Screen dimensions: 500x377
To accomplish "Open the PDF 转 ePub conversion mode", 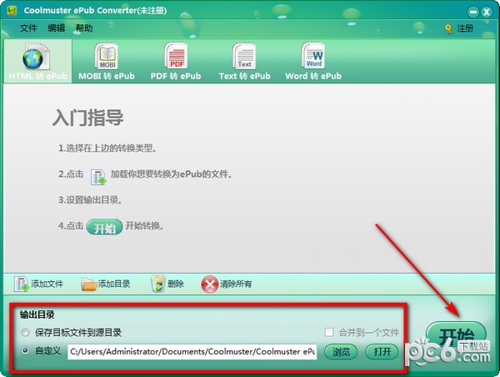I will pyautogui.click(x=176, y=61).
